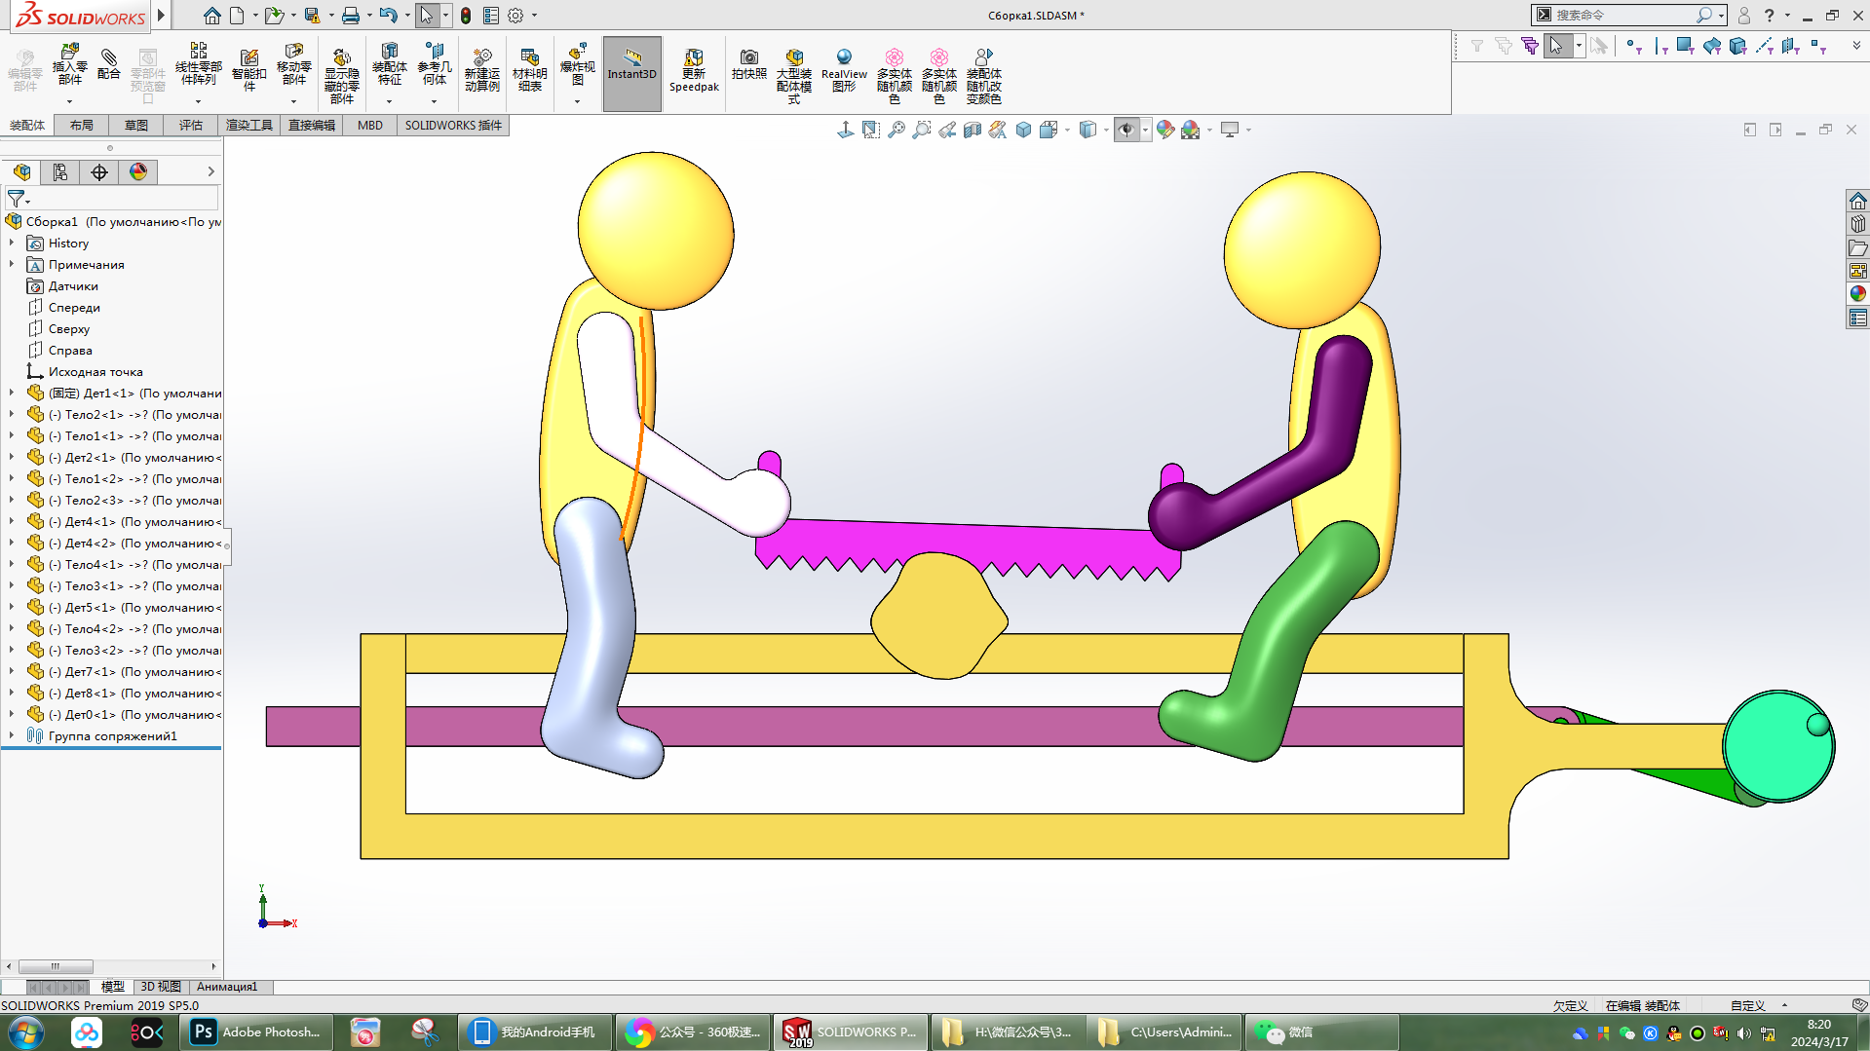Toggle the Hide/Show Items eye icon
Screen dimensions: 1870x1051
point(1126,130)
